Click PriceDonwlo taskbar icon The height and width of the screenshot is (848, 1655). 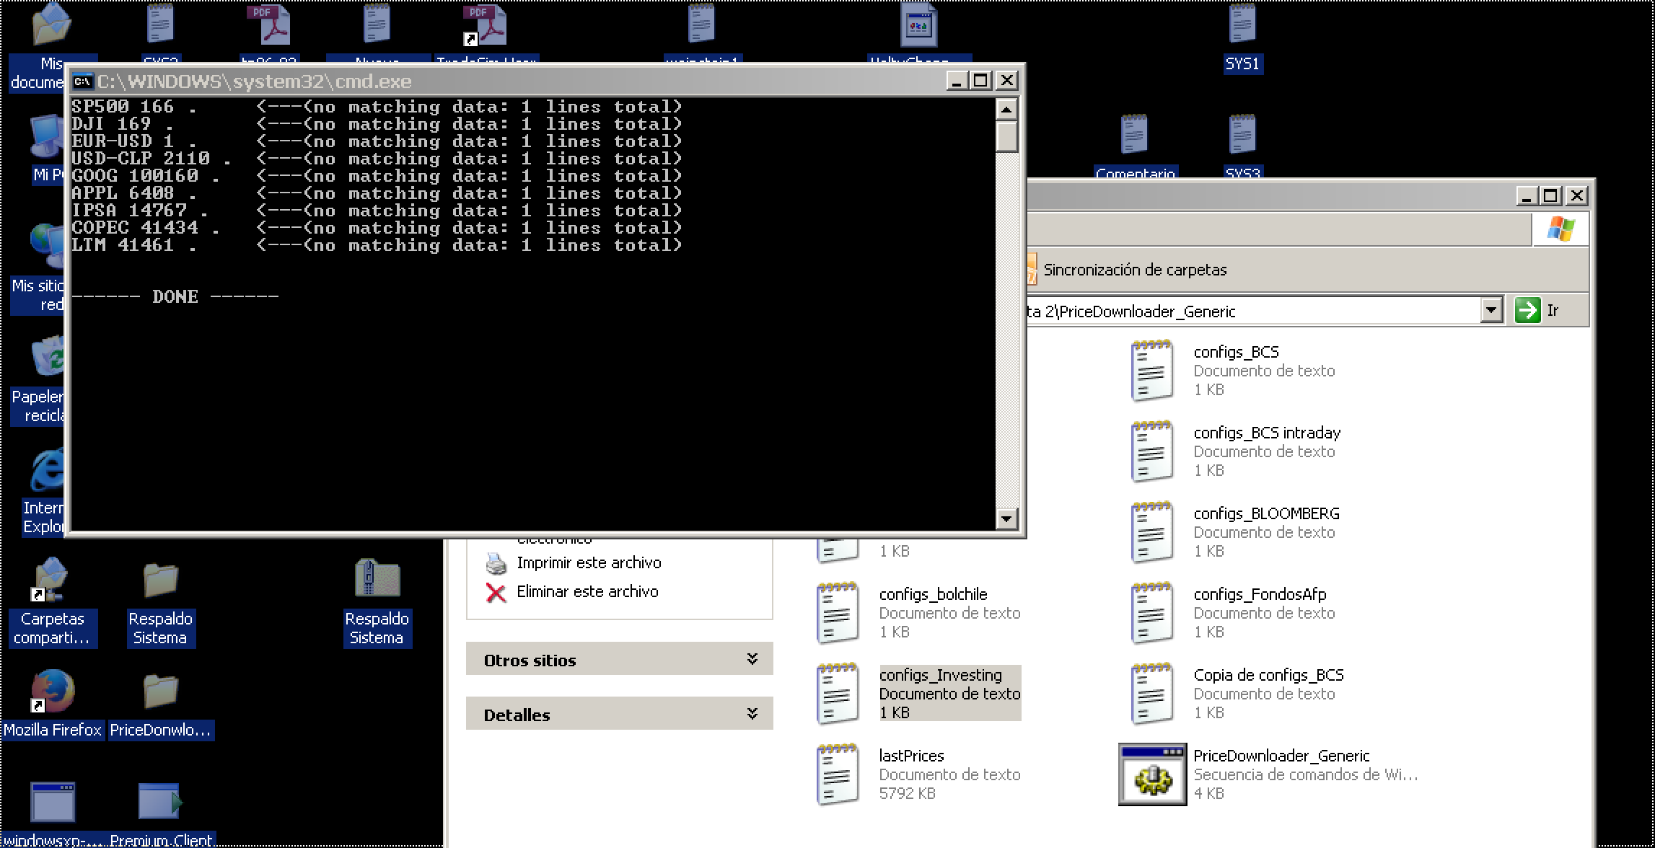pos(159,703)
